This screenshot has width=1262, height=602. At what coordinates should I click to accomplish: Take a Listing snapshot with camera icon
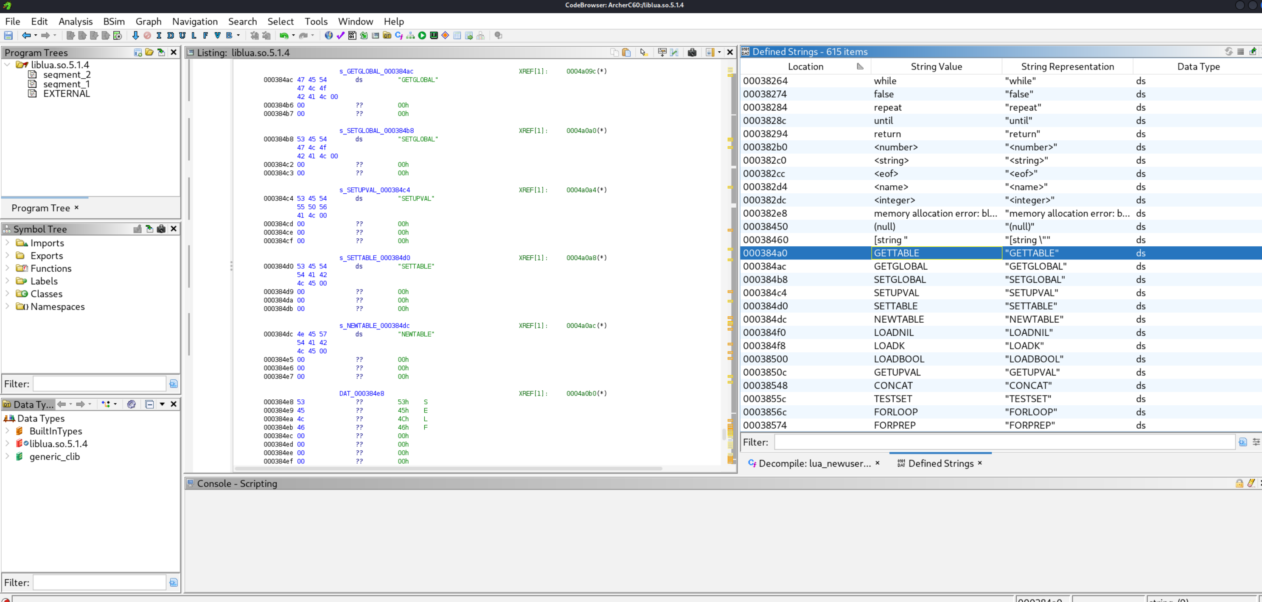pos(692,53)
